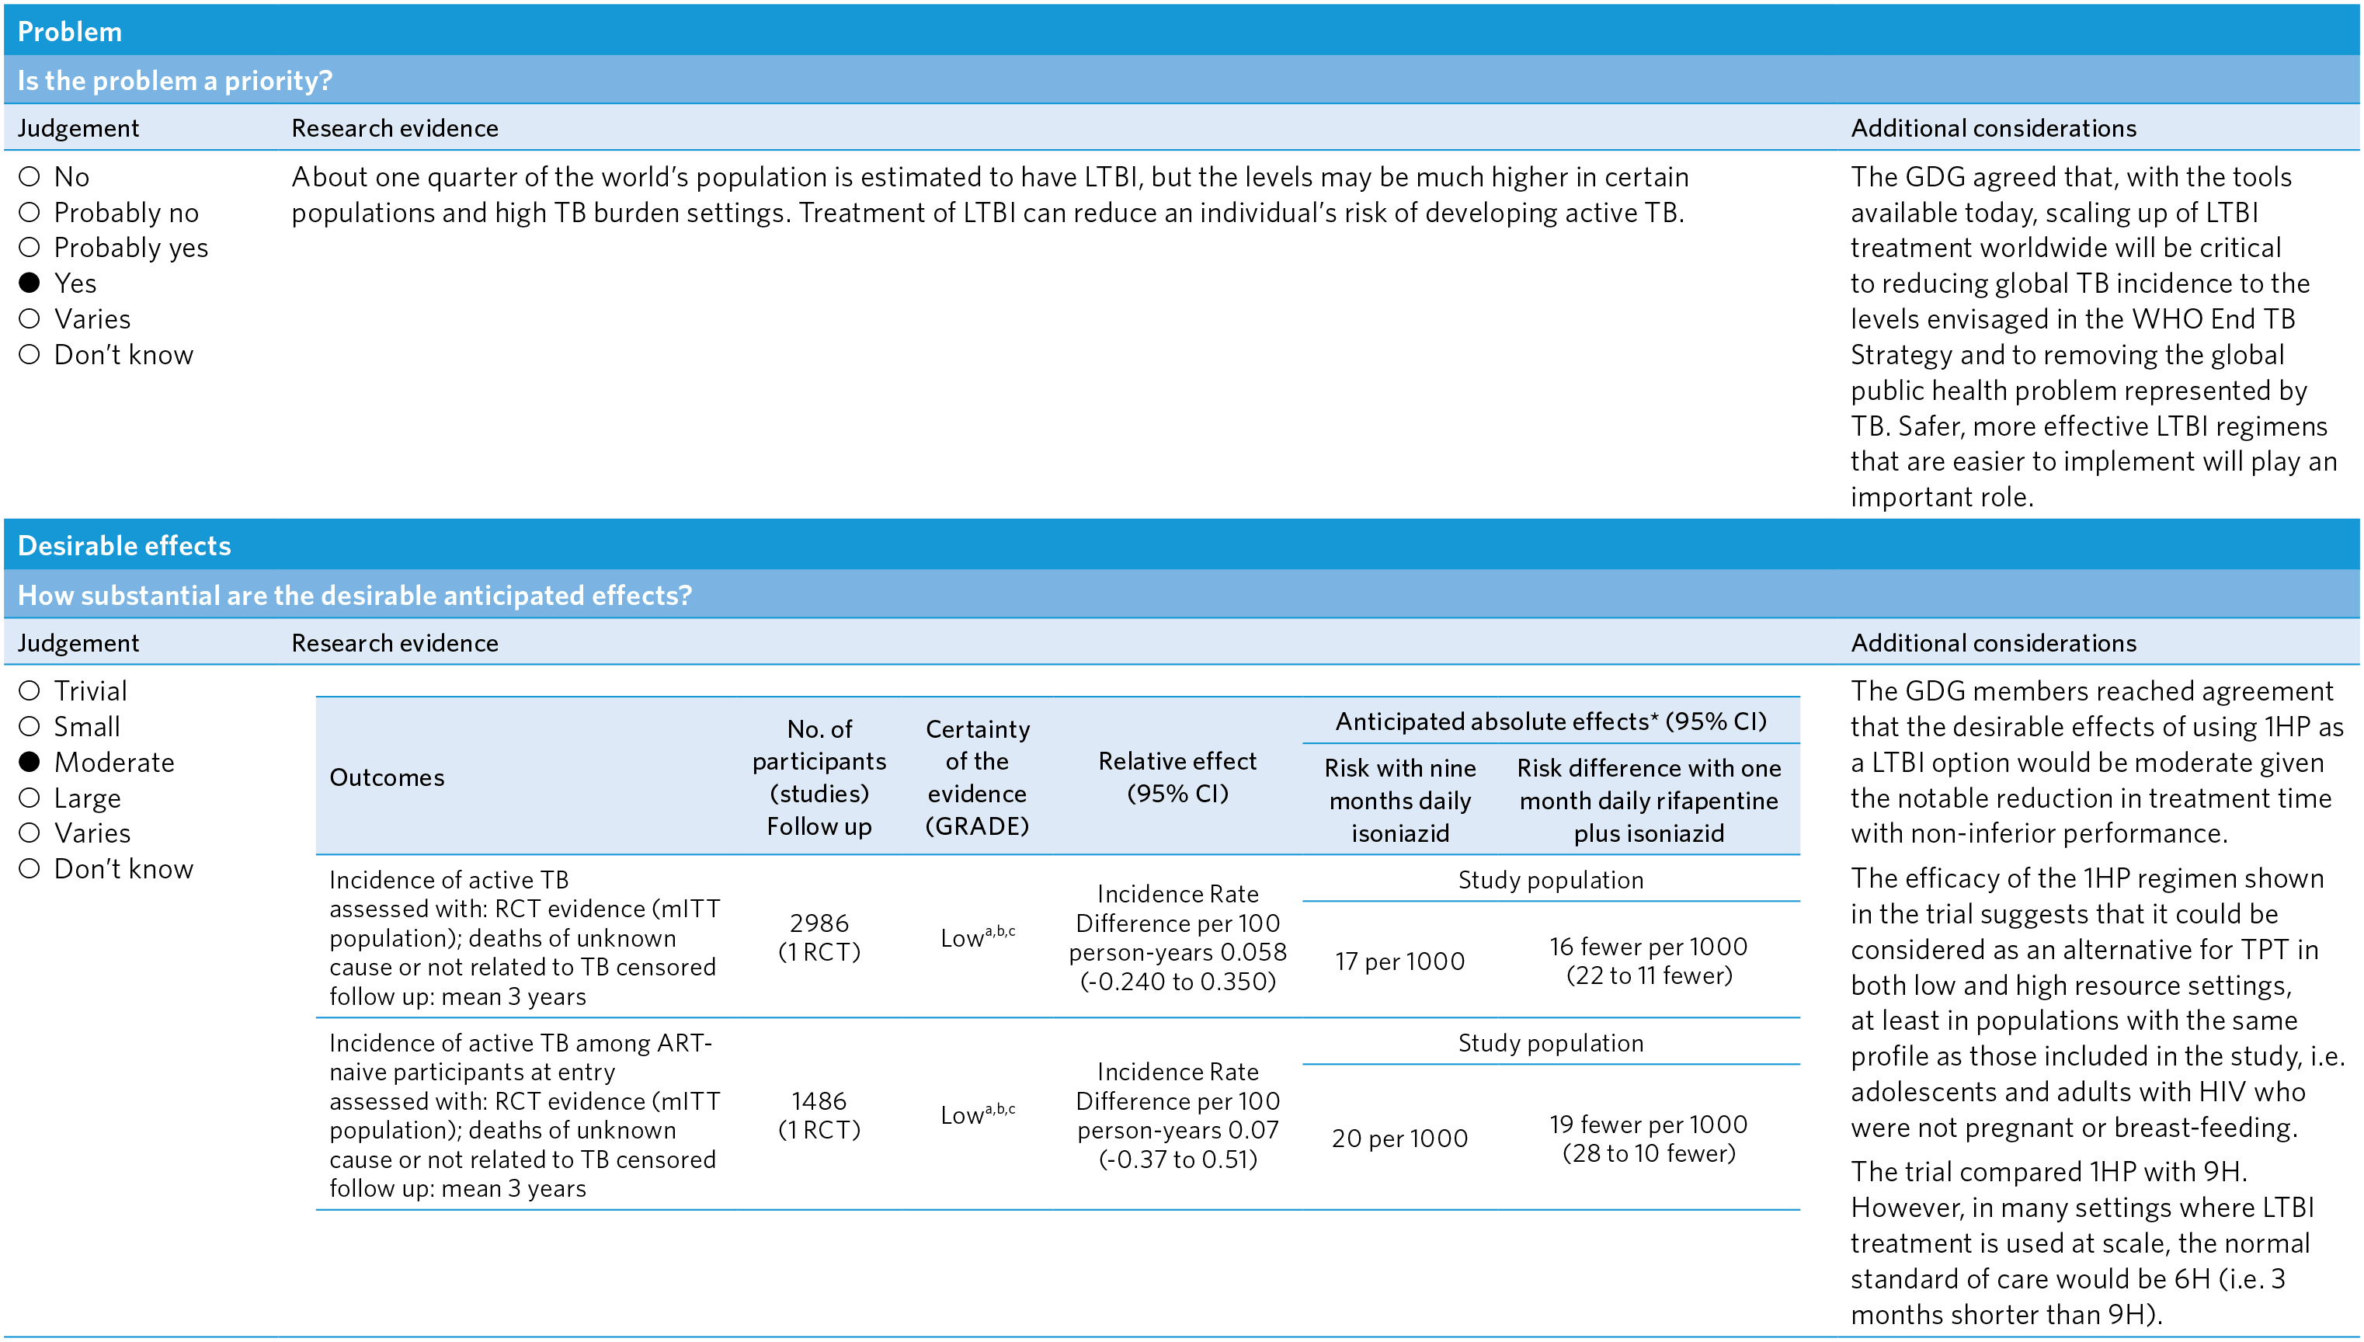The image size is (2364, 1342).
Task: Select "Varies" in Desirable effects judgement
Action: click(x=29, y=833)
